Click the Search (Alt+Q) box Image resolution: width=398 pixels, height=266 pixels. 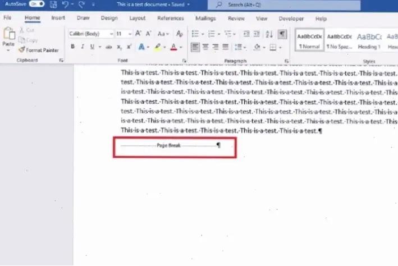[x=284, y=5]
